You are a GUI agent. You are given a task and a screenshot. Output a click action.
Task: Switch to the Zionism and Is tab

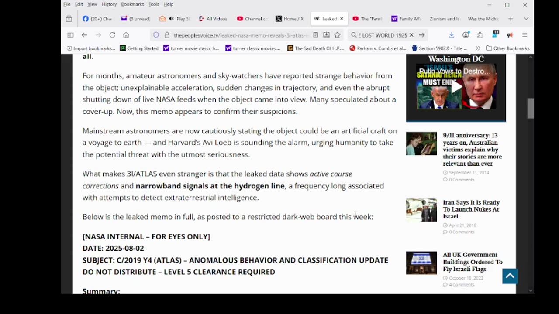pos(445,19)
